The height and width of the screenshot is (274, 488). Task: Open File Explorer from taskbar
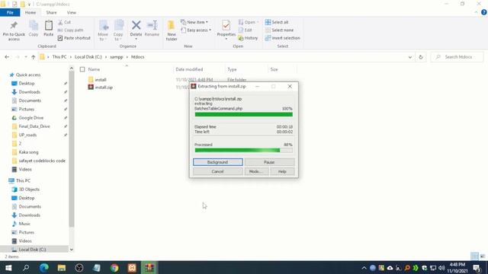(62, 268)
